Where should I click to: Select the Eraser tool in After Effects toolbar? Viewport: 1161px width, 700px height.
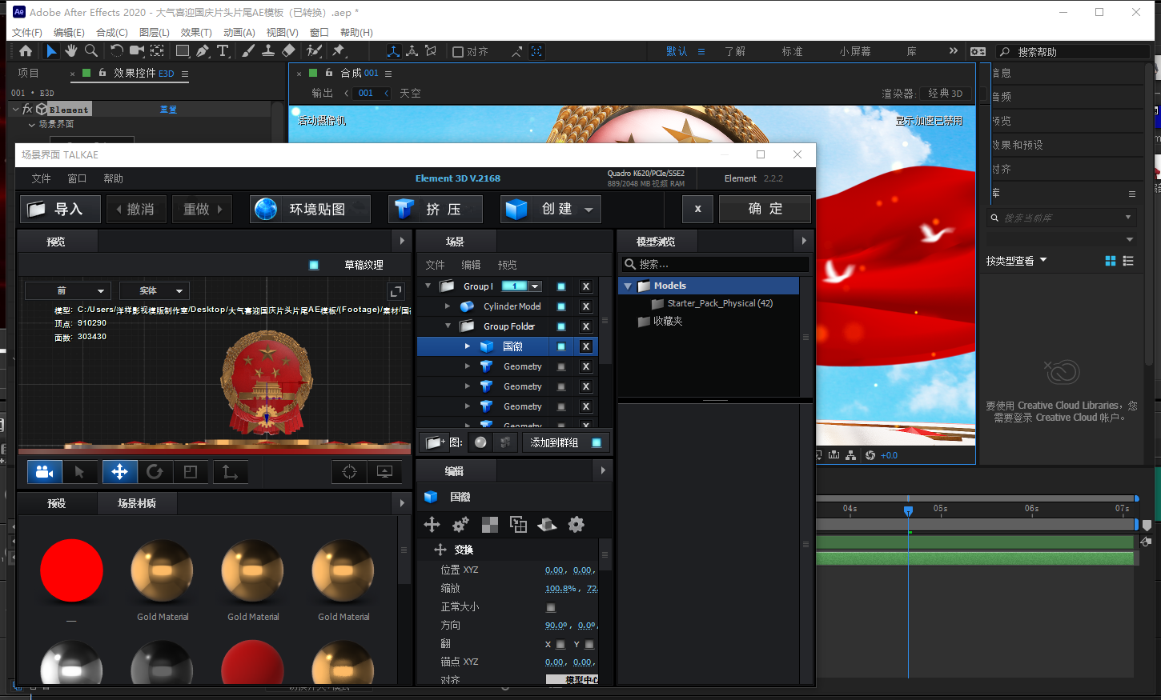tap(289, 51)
